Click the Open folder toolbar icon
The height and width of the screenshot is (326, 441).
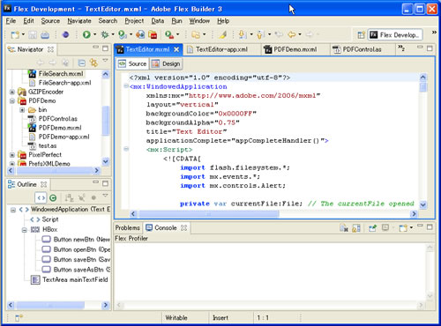[x=196, y=34]
